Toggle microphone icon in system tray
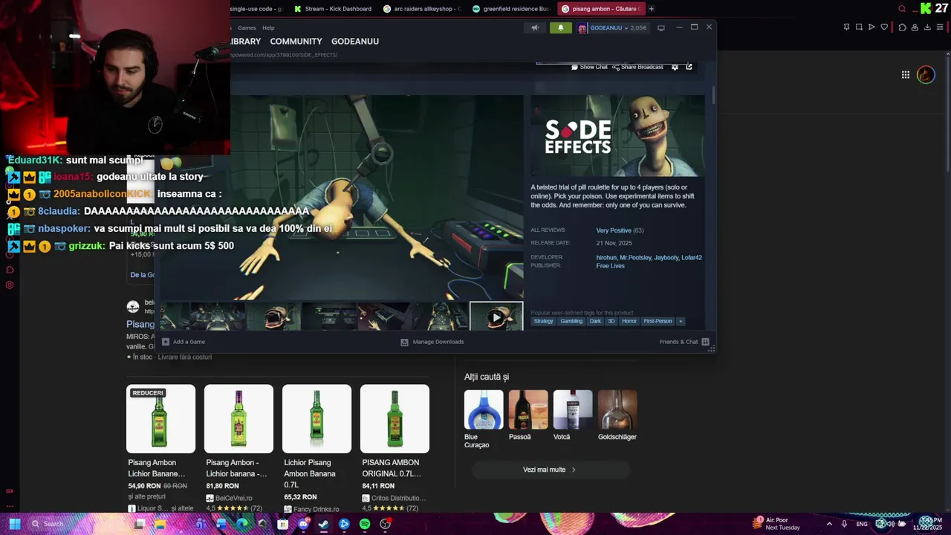This screenshot has width=951, height=535. tap(845, 524)
